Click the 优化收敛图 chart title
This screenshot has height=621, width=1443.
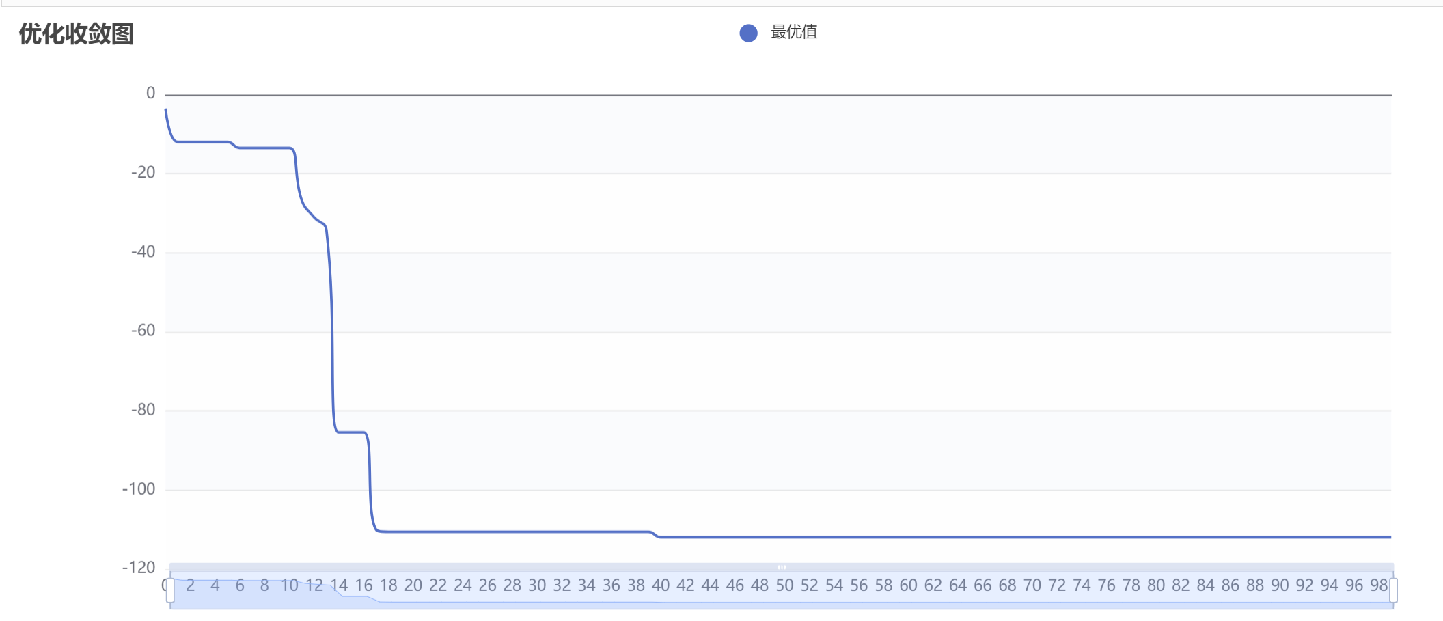[x=76, y=33]
